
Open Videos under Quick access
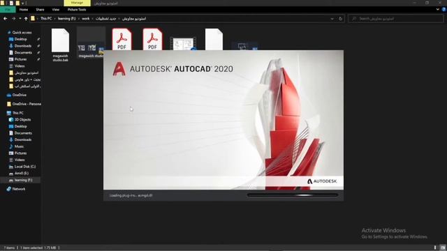point(17,66)
